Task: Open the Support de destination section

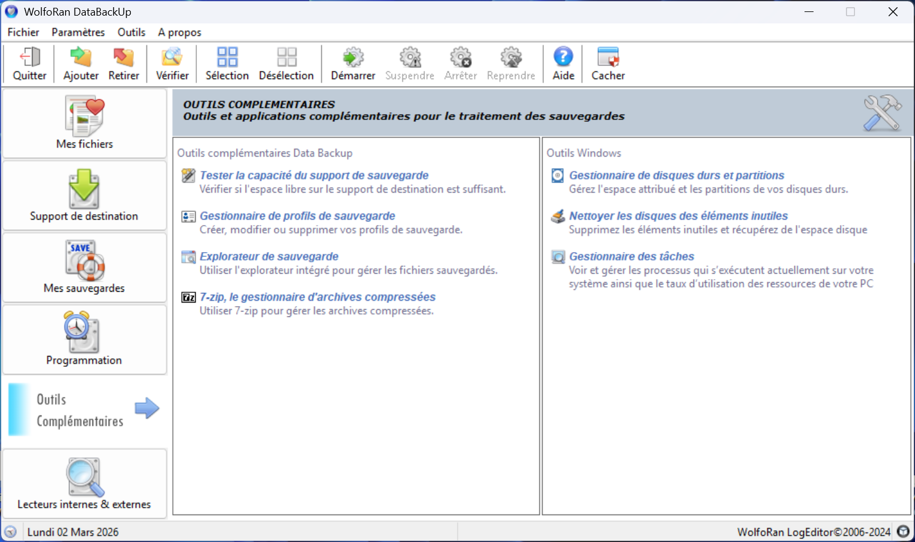Action: point(85,196)
